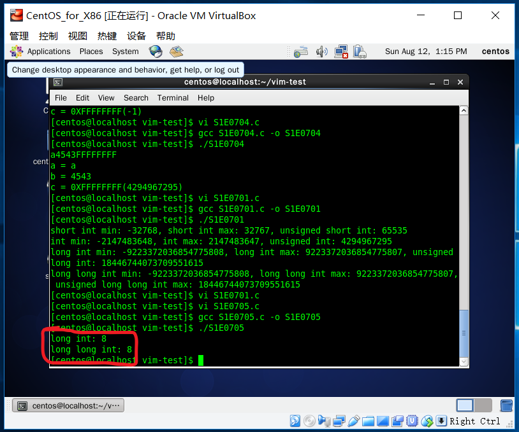Click the CPU virtualization chip status icon

coord(412,421)
